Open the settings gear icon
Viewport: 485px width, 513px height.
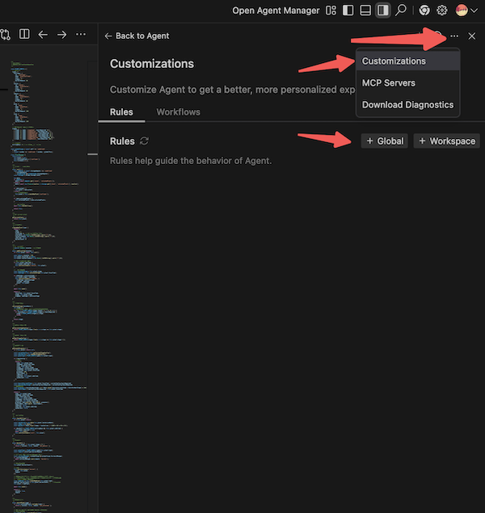(x=442, y=11)
